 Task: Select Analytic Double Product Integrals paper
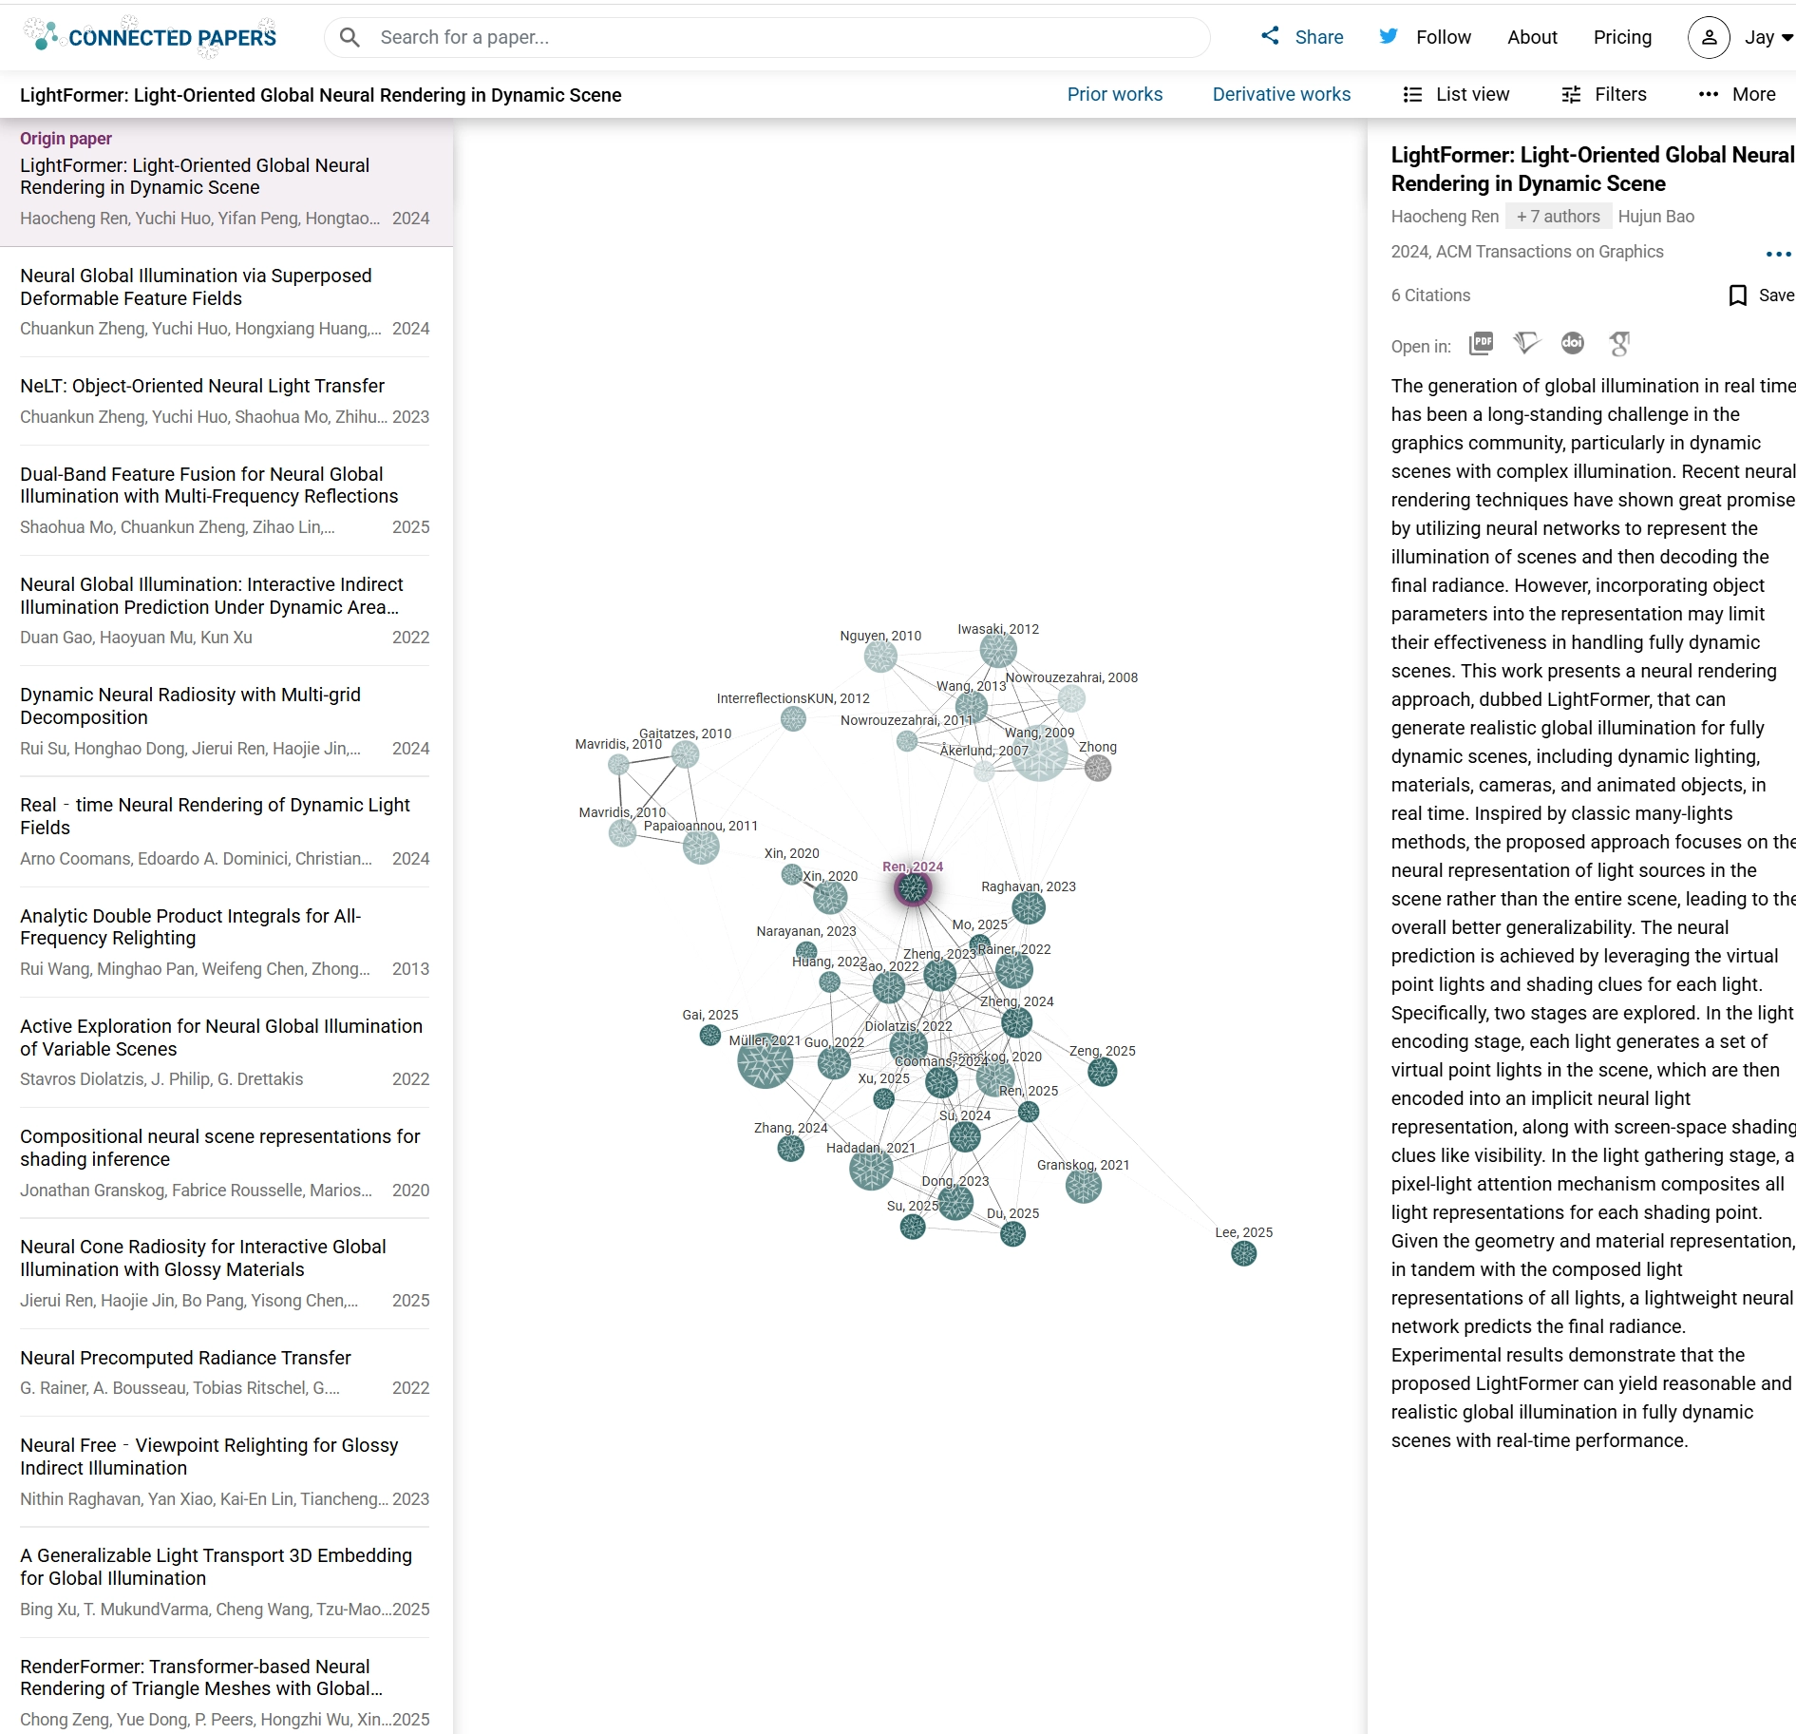pyautogui.click(x=224, y=943)
